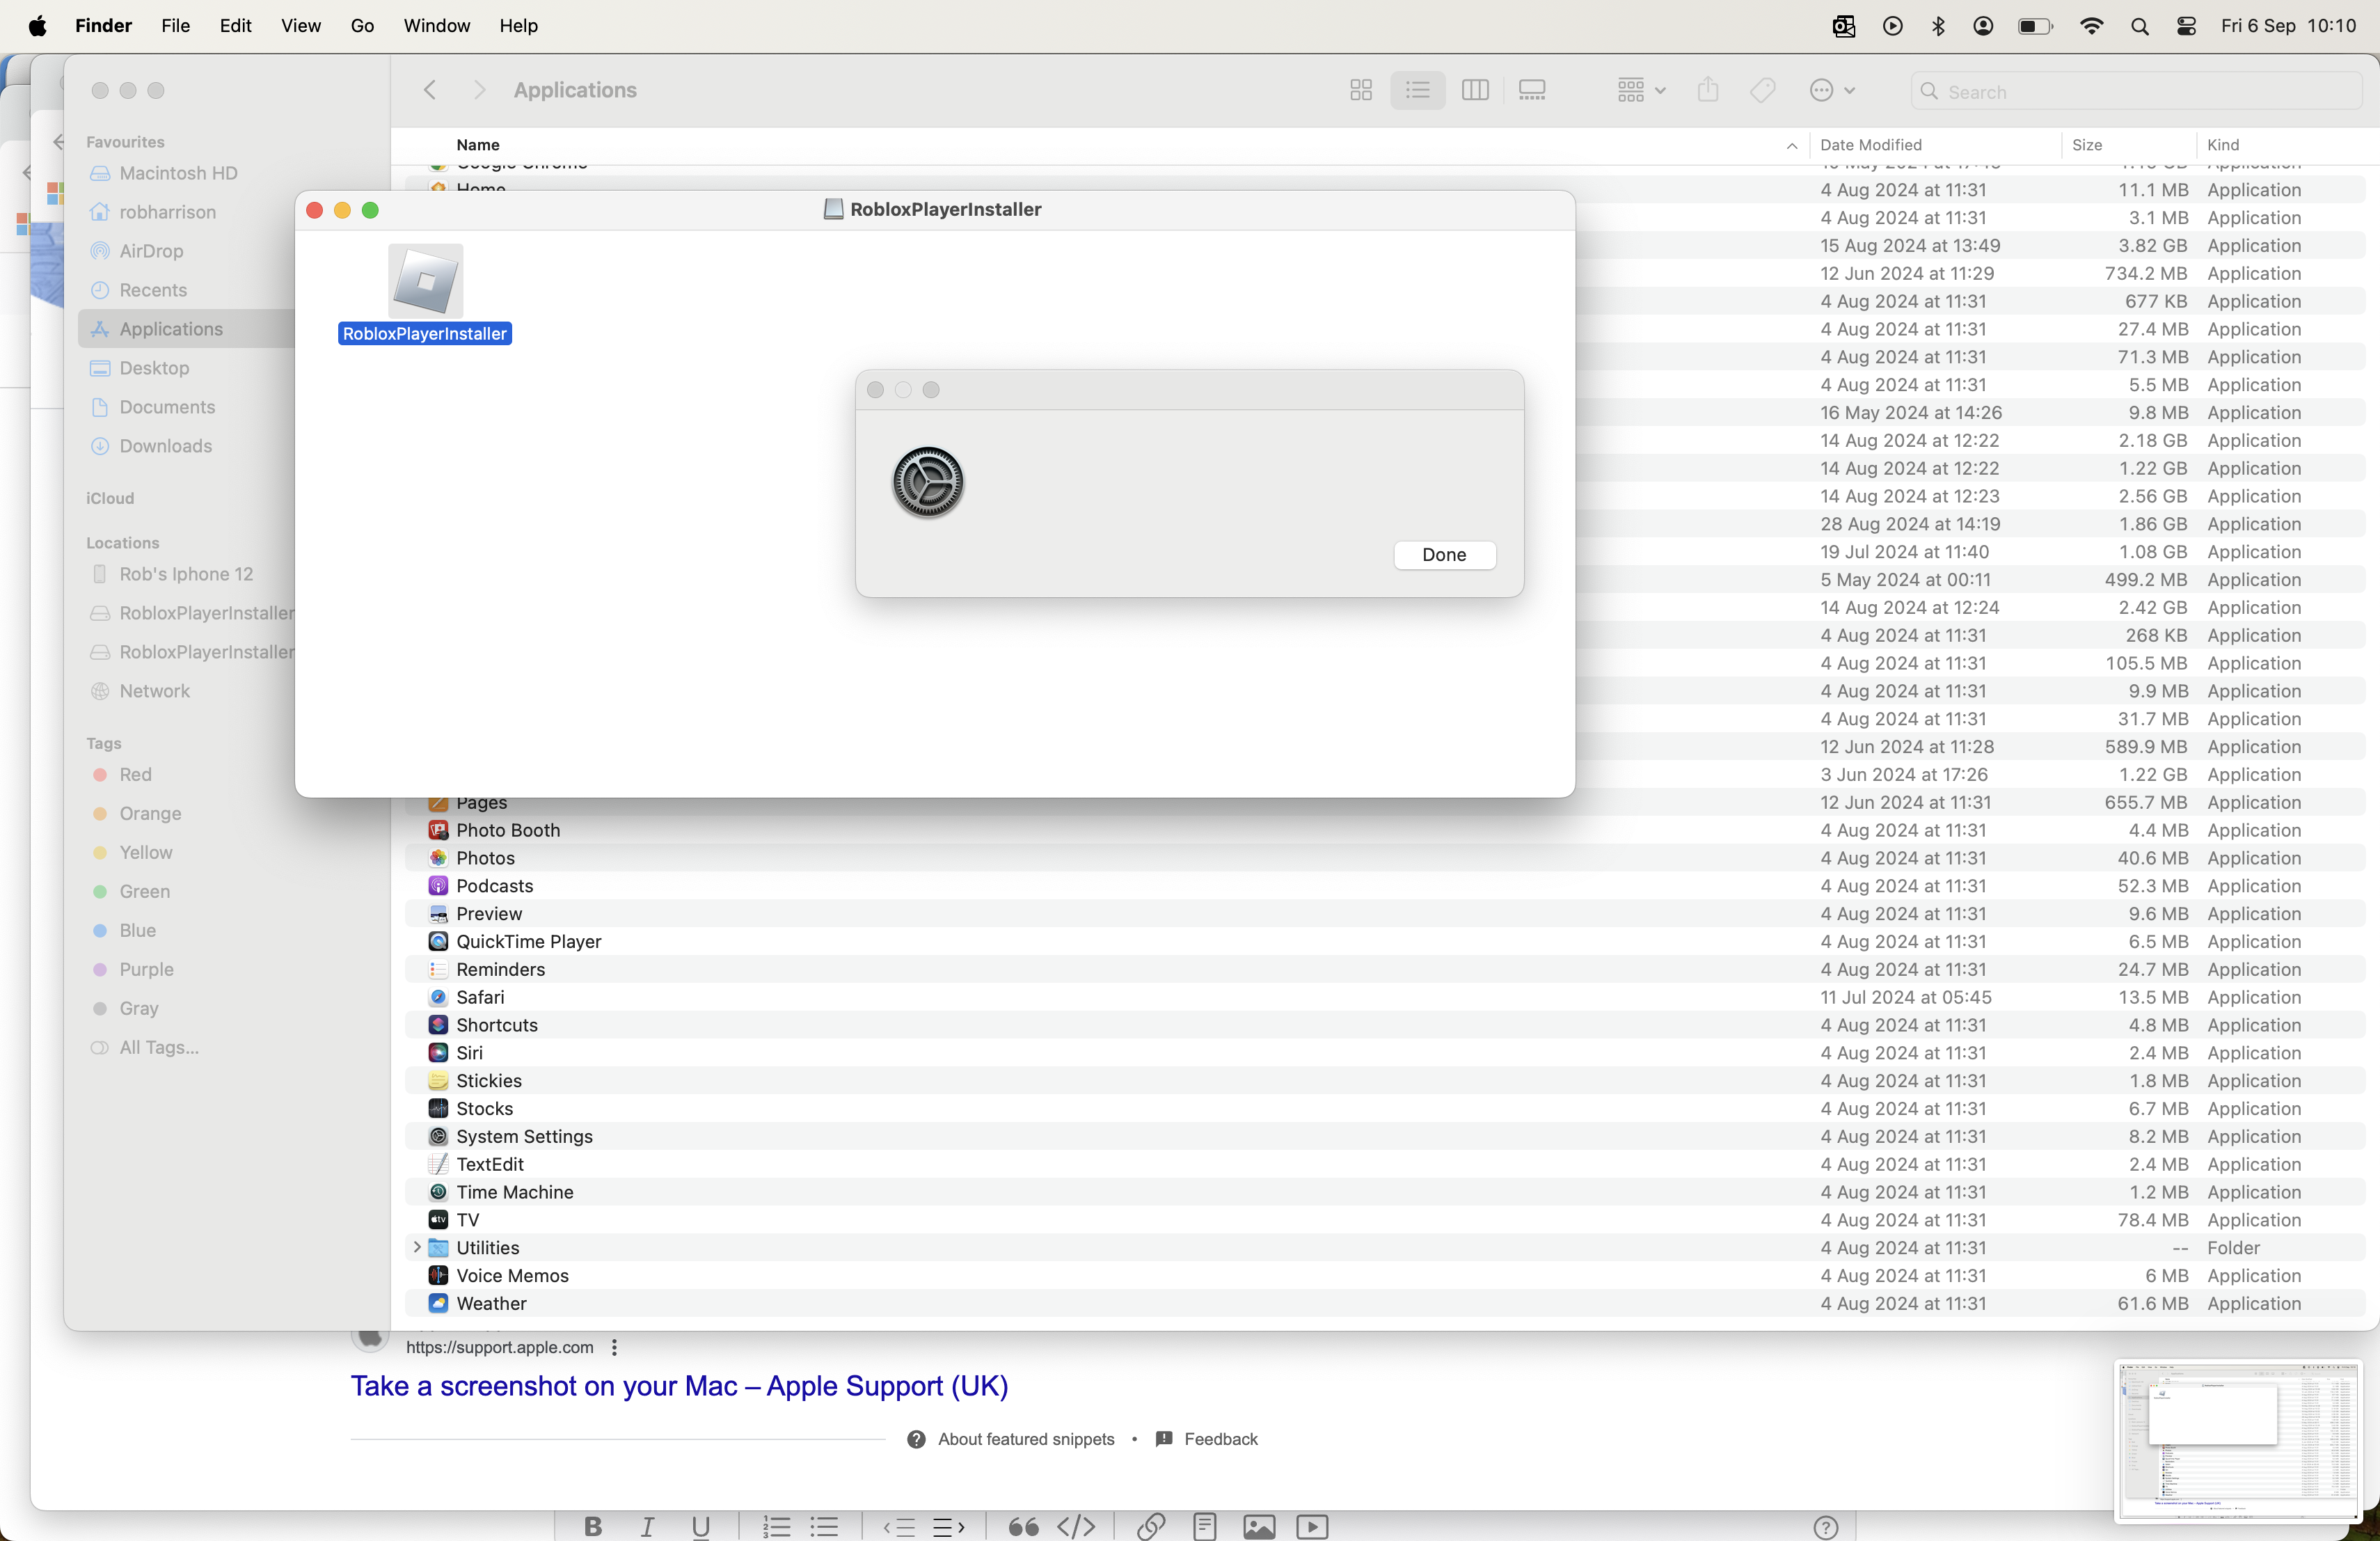Click the Wi-Fi status icon
This screenshot has width=2380, height=1541.
click(x=2090, y=27)
